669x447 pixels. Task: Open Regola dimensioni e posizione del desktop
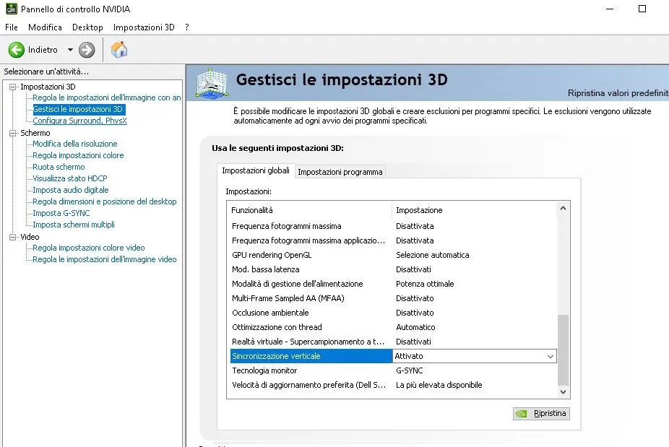pos(105,201)
